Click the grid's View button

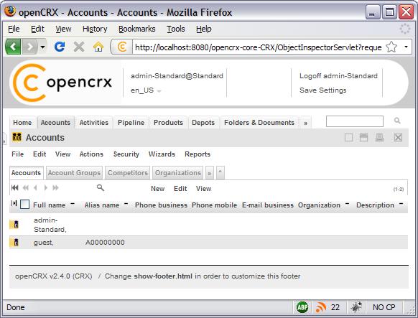[x=203, y=189]
